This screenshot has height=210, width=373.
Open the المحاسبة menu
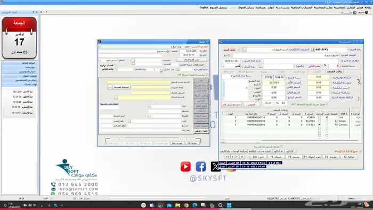pyautogui.click(x=339, y=7)
